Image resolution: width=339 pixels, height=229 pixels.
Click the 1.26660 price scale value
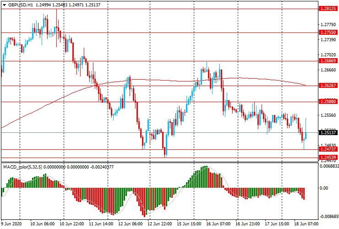point(328,70)
